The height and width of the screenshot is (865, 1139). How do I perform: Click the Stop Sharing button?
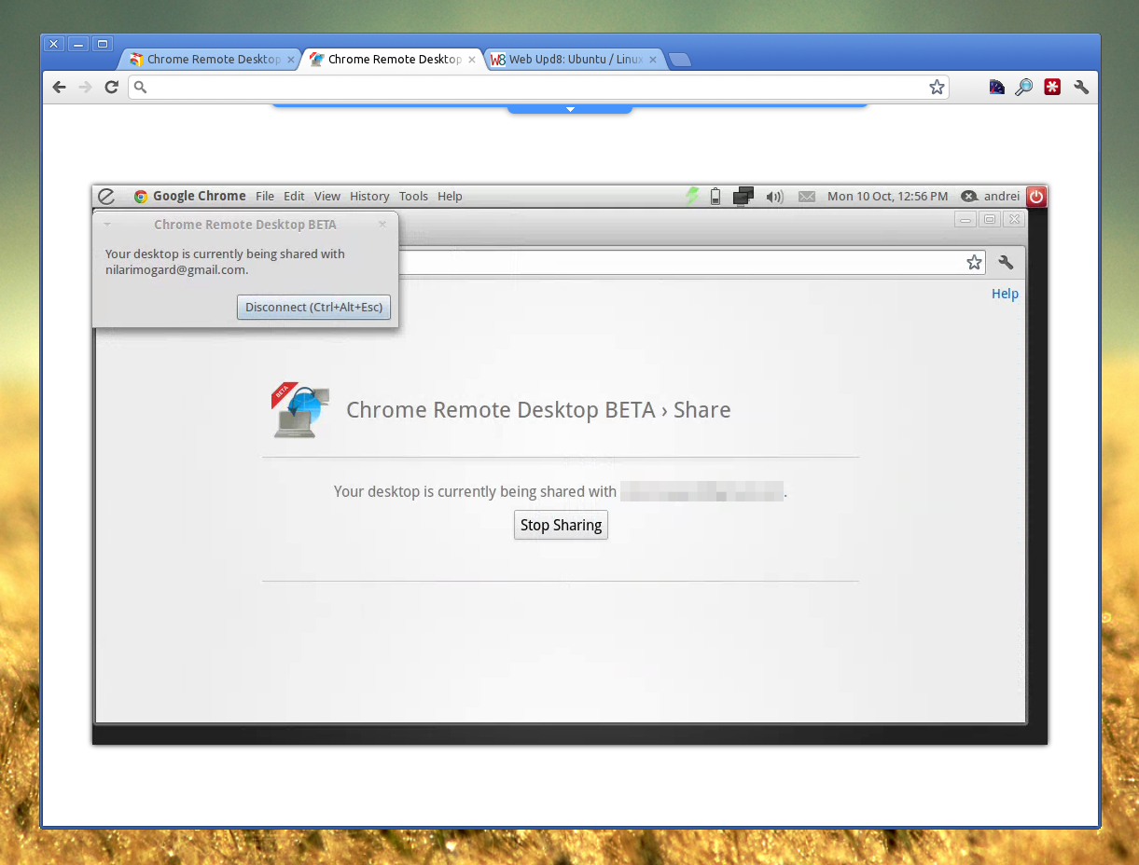click(x=561, y=525)
